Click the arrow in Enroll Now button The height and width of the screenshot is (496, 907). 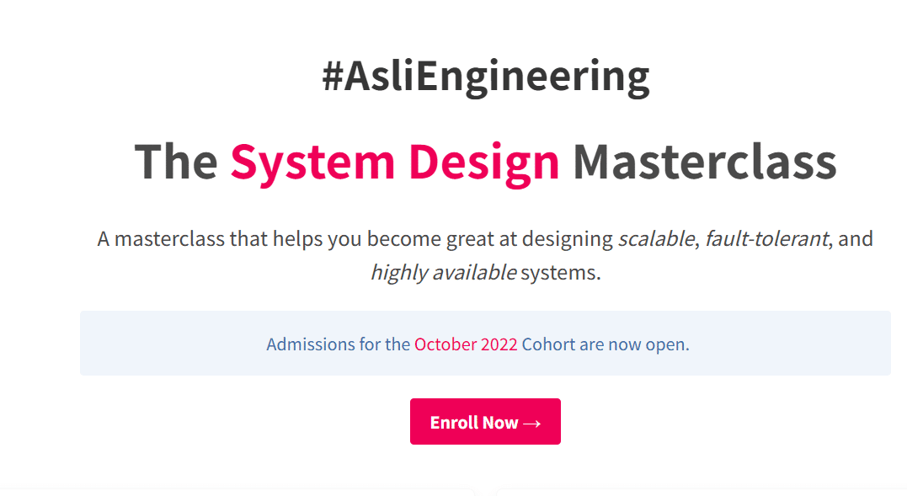pyautogui.click(x=531, y=423)
